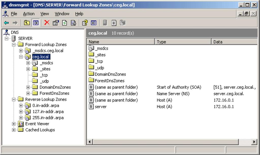Open the Action menu

(x=29, y=14)
